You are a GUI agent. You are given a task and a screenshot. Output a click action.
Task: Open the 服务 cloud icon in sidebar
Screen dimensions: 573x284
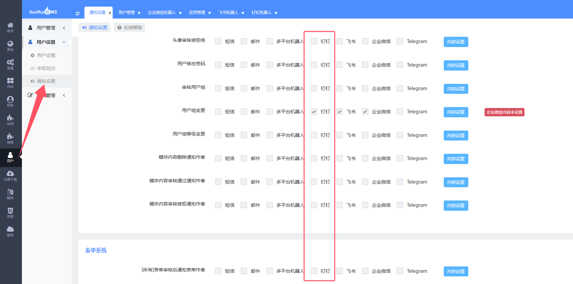click(x=10, y=231)
